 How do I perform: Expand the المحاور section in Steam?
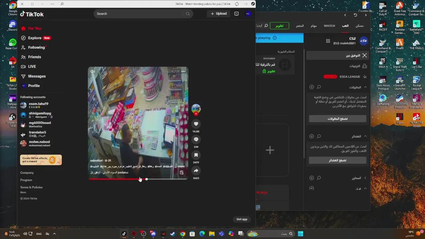click(x=365, y=178)
